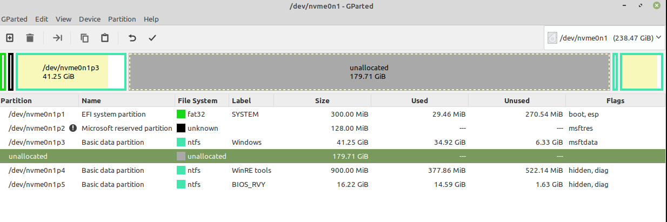Open the /dev/nvme0n1 device selector dropdown
This screenshot has height=222, width=667.
[x=604, y=38]
